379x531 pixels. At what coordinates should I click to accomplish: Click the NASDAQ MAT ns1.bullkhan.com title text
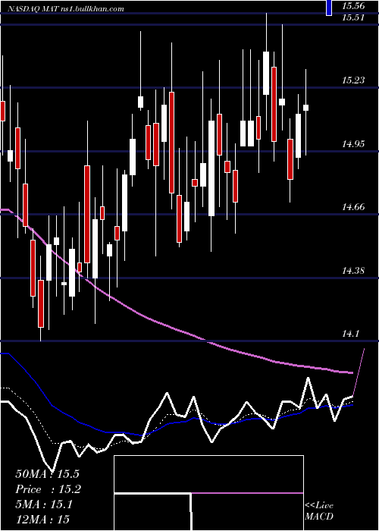65,9
